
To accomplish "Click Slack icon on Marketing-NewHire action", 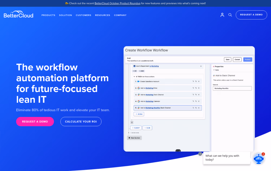I will point(138,108).
